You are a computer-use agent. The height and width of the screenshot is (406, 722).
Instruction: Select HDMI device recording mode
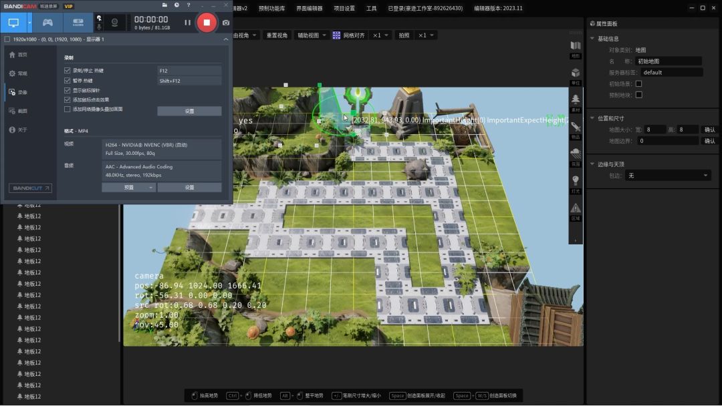click(x=78, y=22)
